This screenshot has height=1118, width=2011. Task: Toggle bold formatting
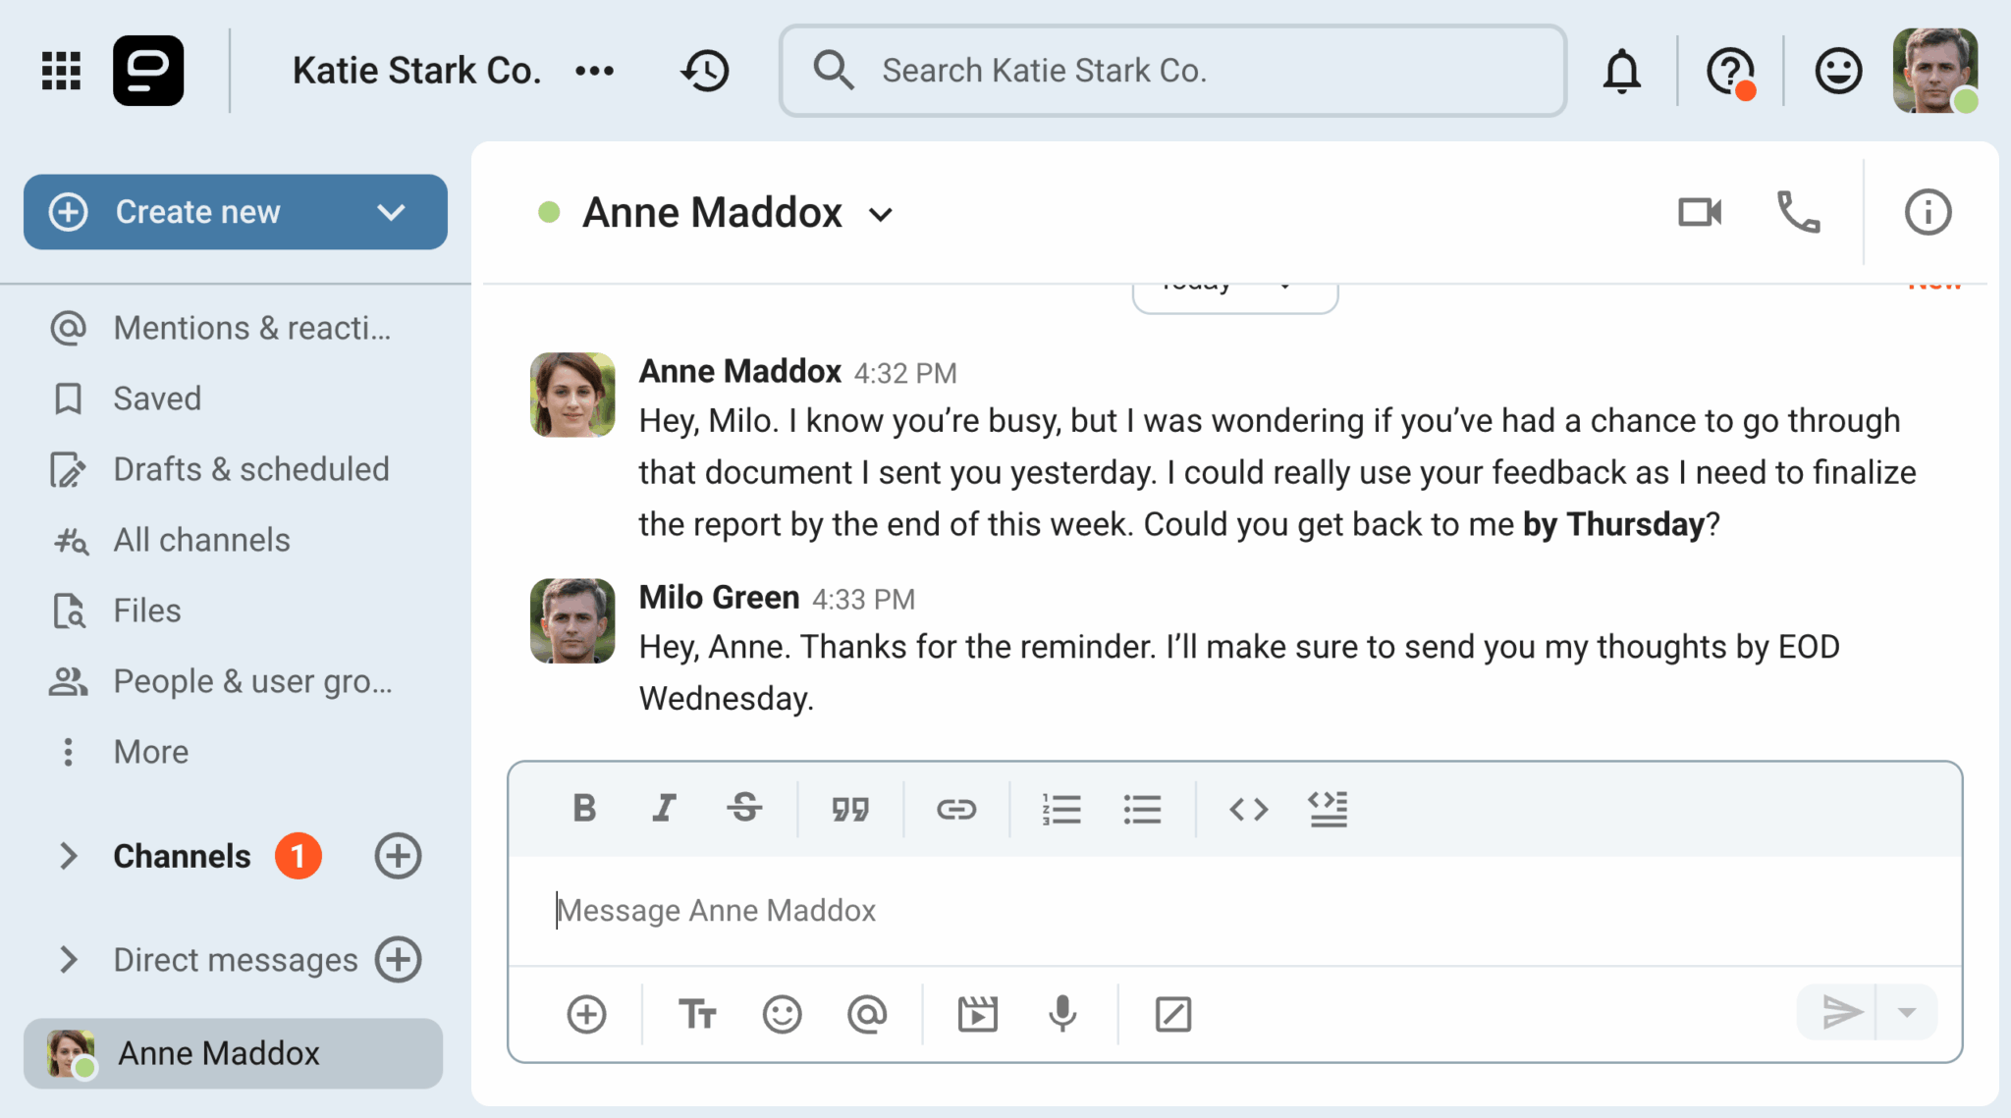pos(584,809)
